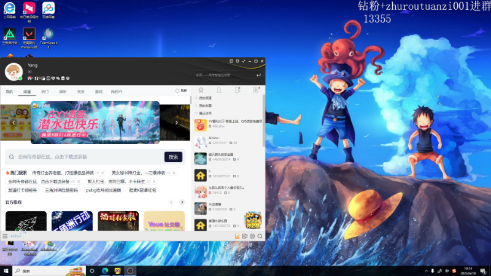The height and width of the screenshot is (276, 491).
Task: Open the 三角洲行动 recommendation thumbnail
Action: point(72,221)
